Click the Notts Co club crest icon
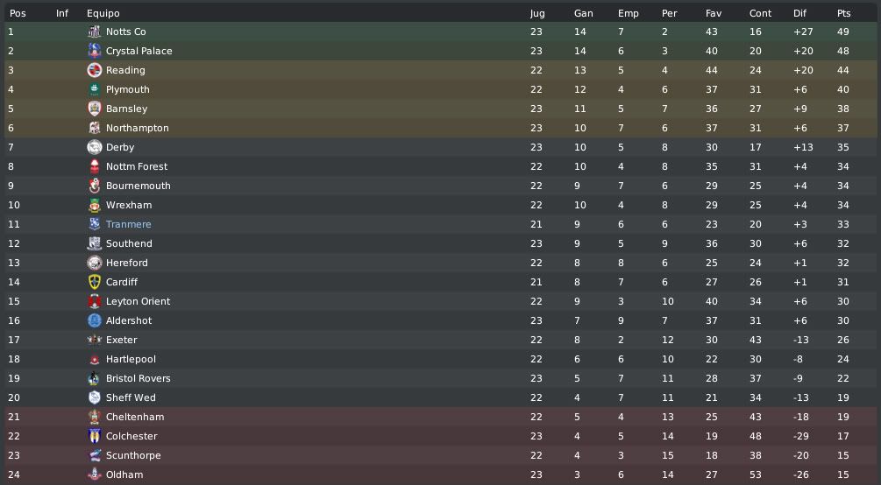Screen dimensions: 881x485 95,32
